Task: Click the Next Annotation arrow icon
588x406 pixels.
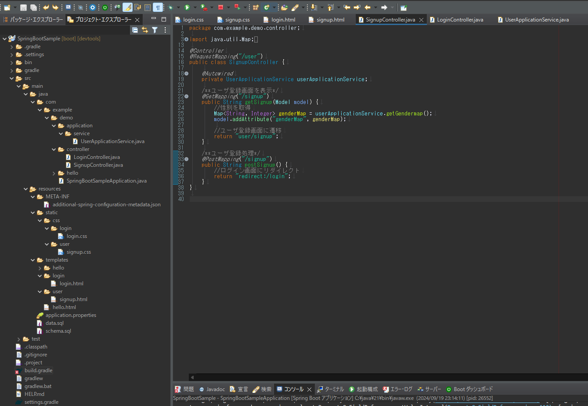Action: (x=313, y=7)
